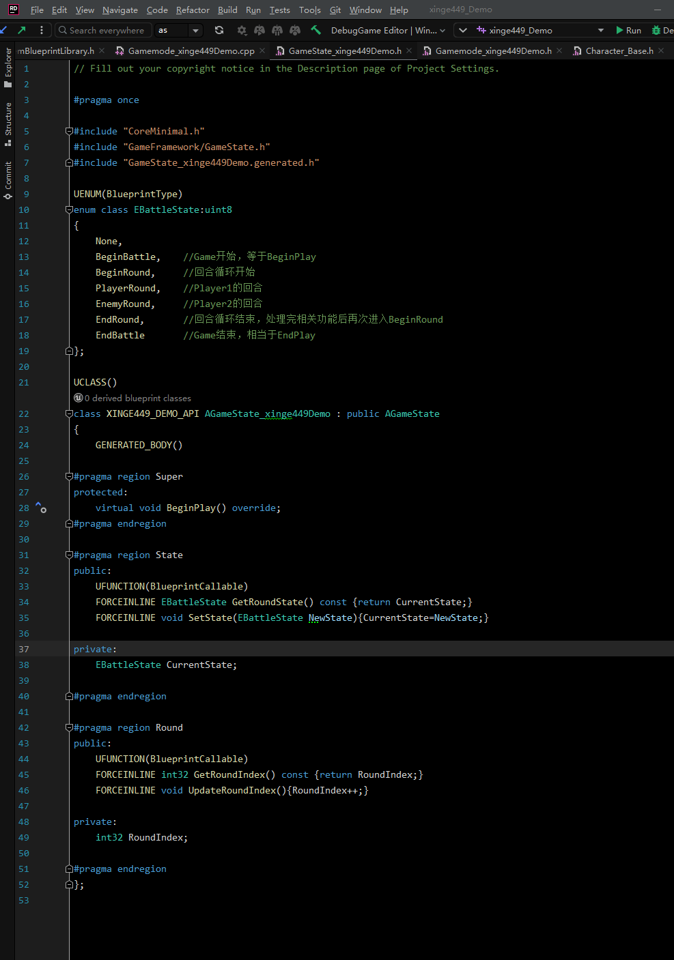Click line number 37 in gutter
The image size is (674, 960).
24,649
